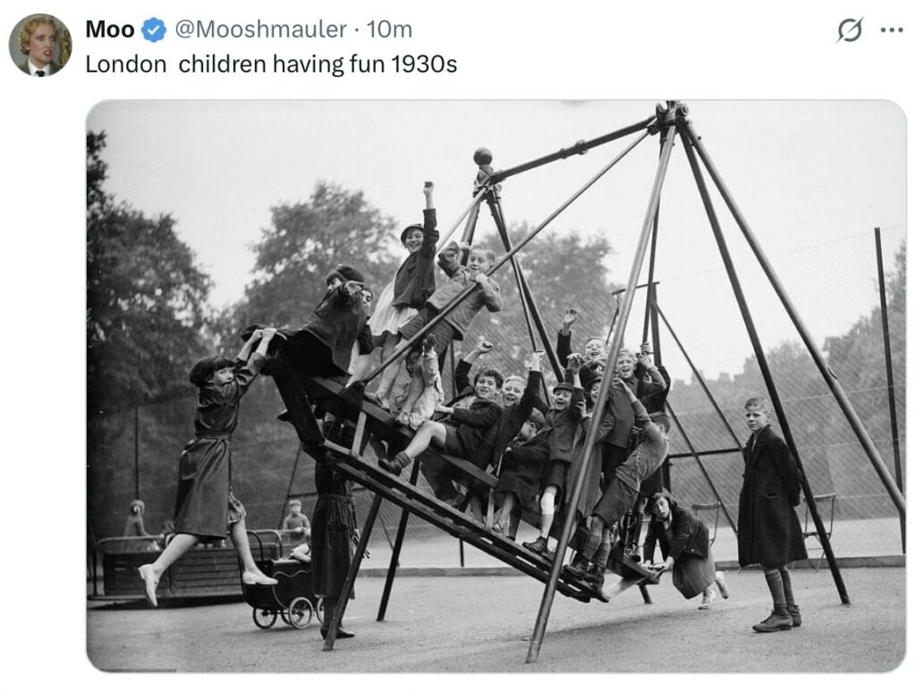Click the ball finial on the swing post
The image size is (916, 690).
482,156
